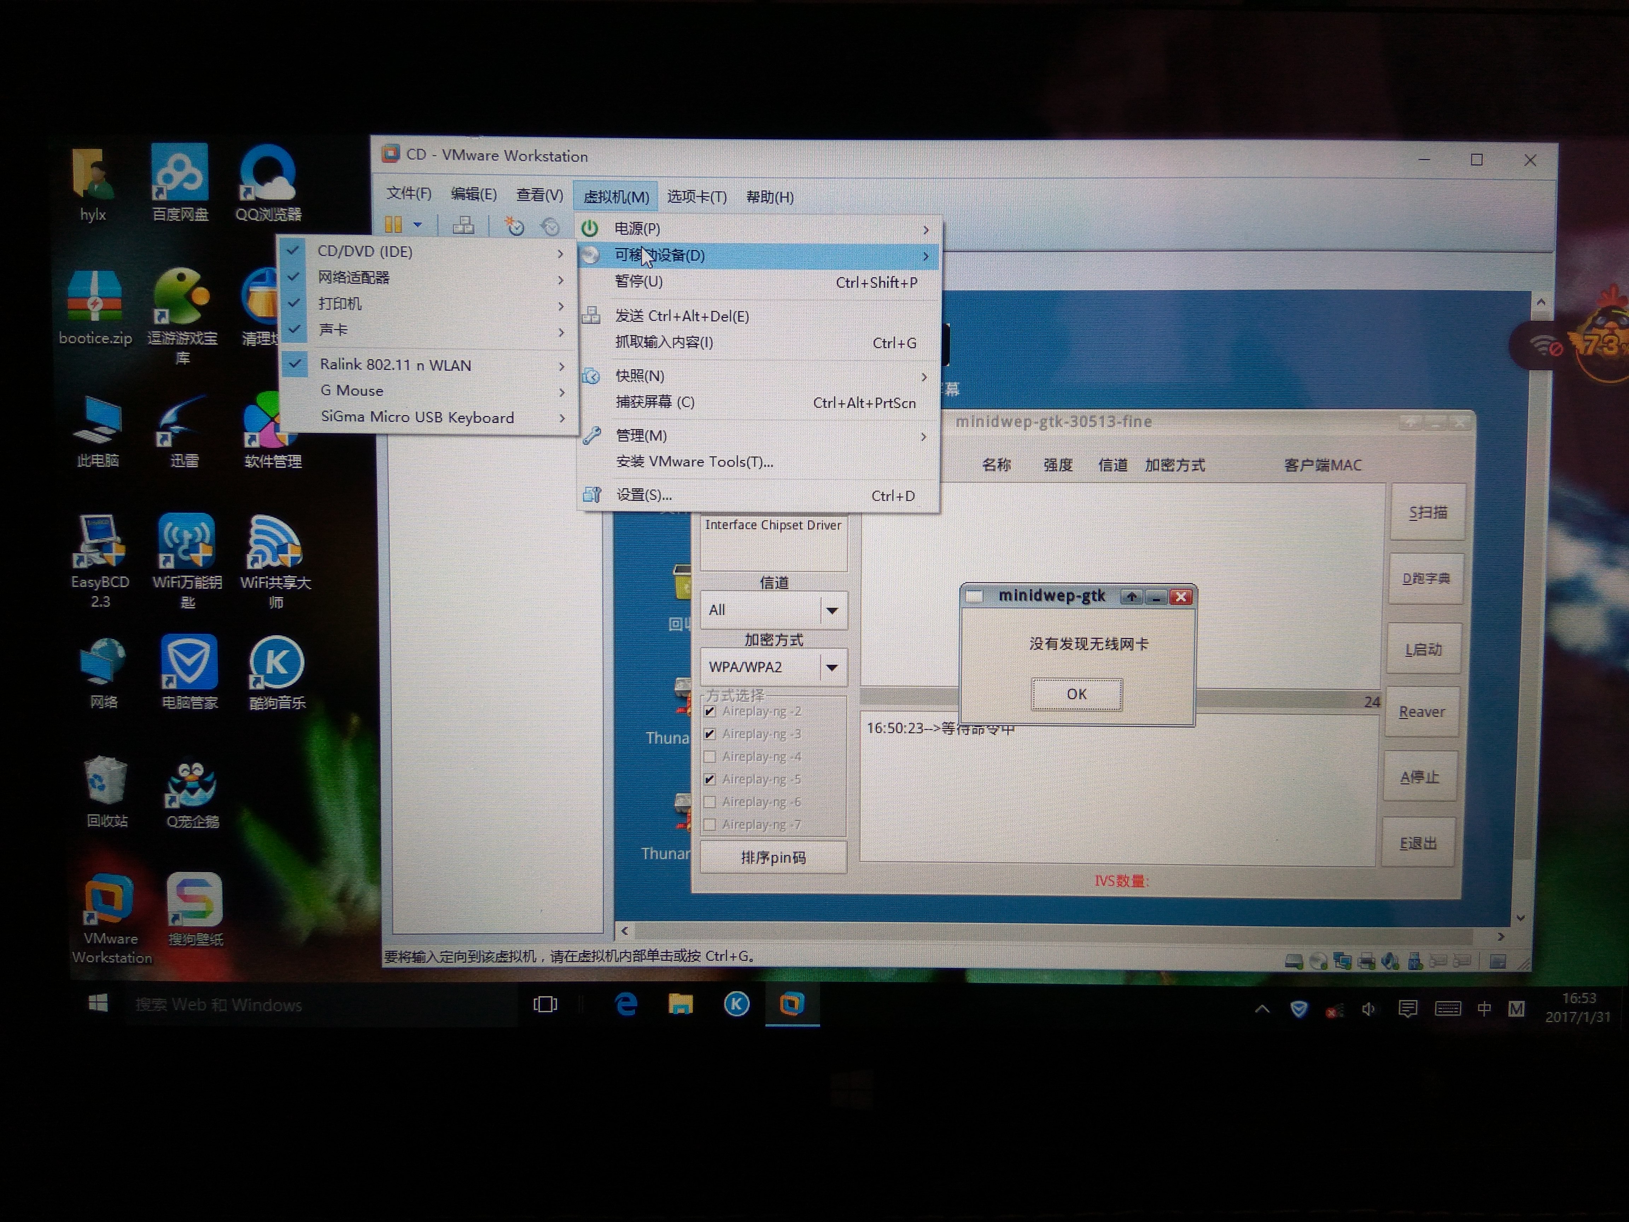This screenshot has height=1222, width=1629.
Task: Click the send Ctrl+Alt+Del toolbar icon
Action: coord(463,225)
